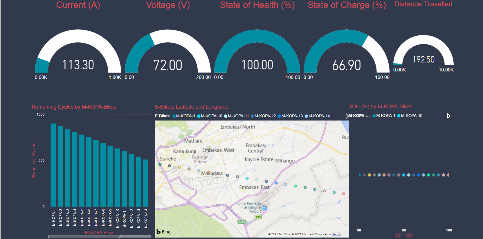Click the Embakasi North map label
483x239 pixels.
238,127
